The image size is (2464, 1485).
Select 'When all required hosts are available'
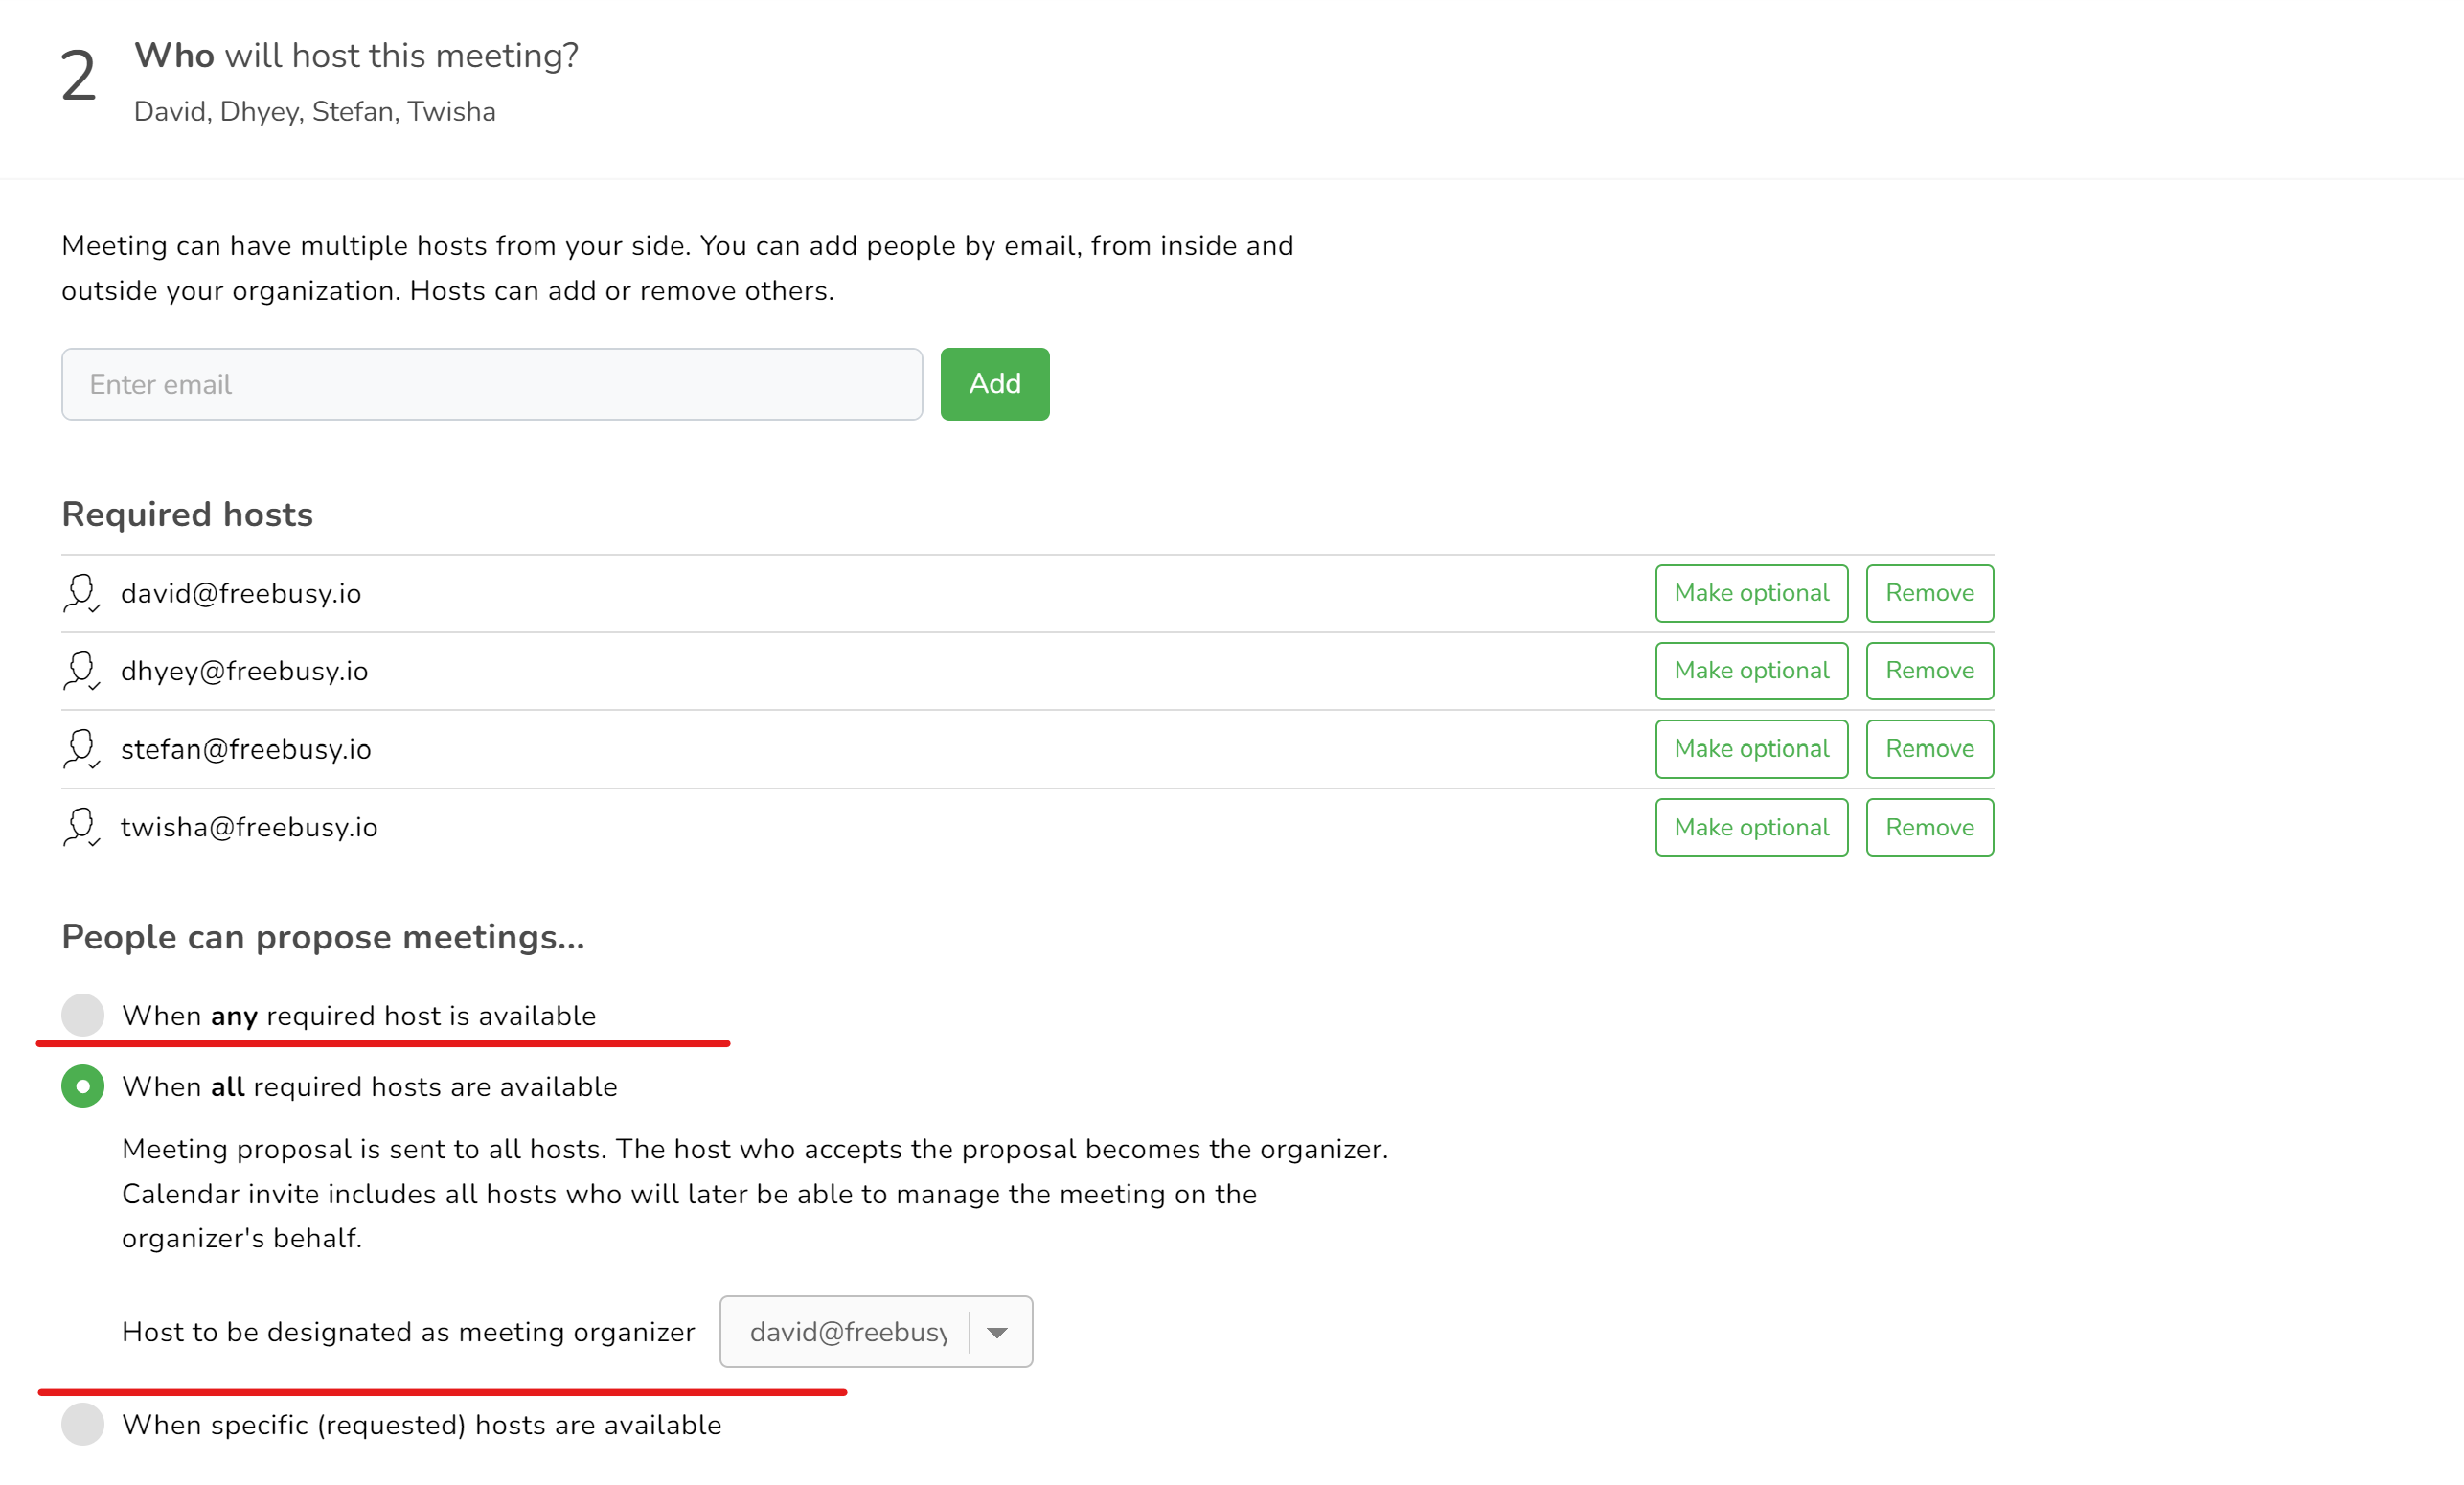[x=83, y=1086]
